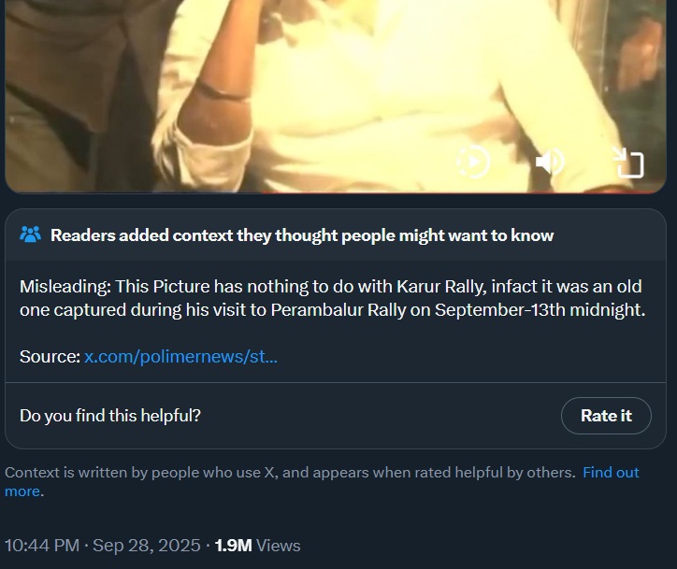Image resolution: width=677 pixels, height=569 pixels.
Task: Mute the video with speaker icon
Action: pos(550,163)
